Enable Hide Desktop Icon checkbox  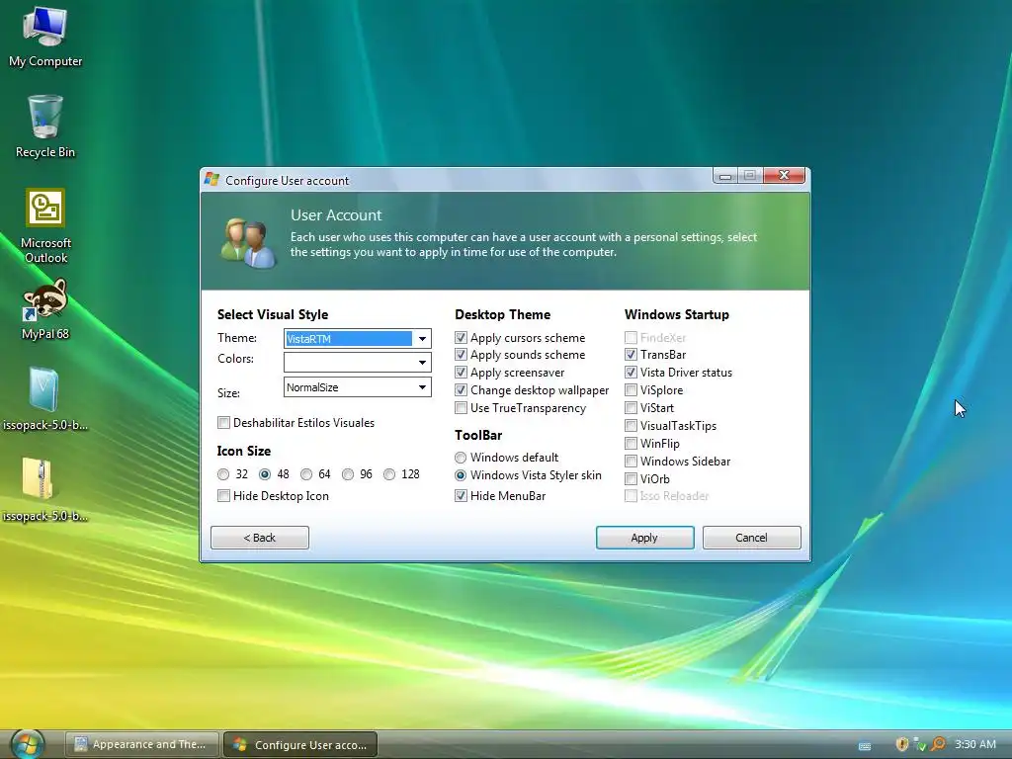click(x=224, y=496)
